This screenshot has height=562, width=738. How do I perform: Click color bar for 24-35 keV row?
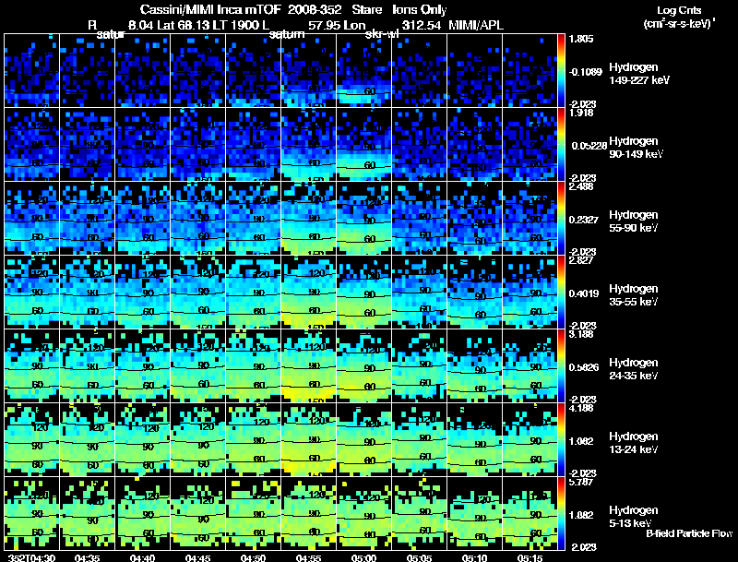point(561,366)
